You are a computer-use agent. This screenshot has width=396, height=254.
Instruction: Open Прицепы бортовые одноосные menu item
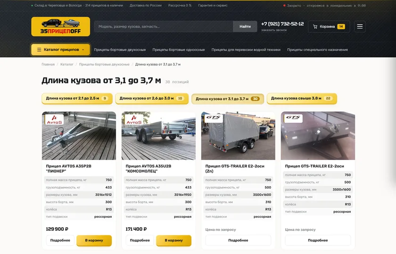click(179, 50)
